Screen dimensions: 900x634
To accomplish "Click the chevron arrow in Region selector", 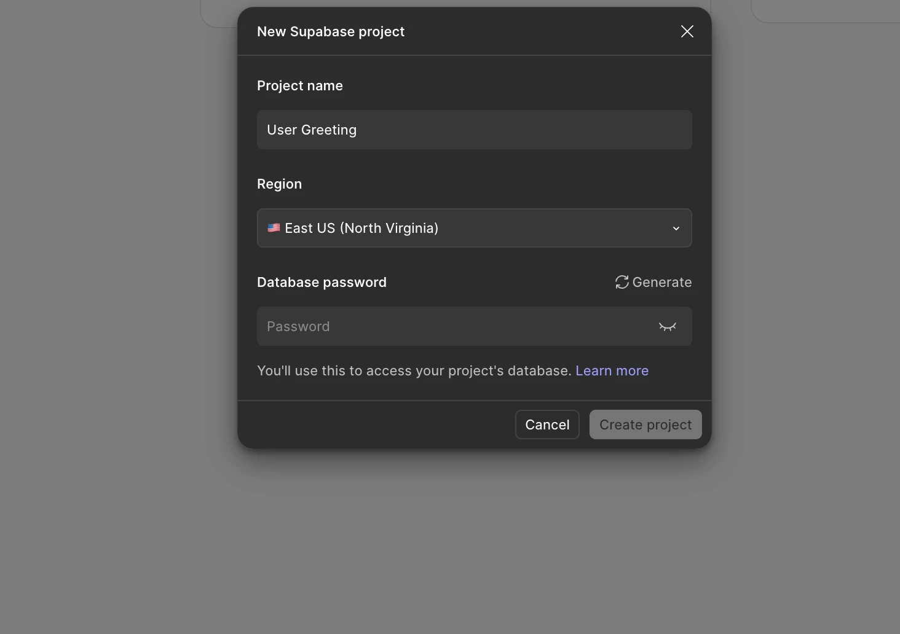I will pyautogui.click(x=676, y=229).
